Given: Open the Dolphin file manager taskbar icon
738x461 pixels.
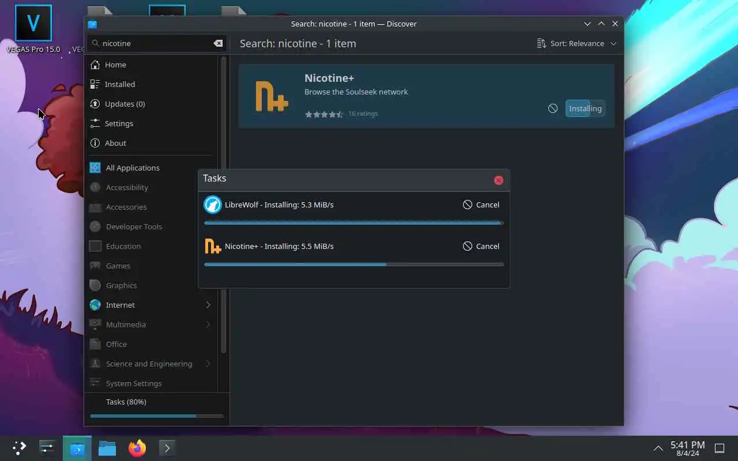Looking at the screenshot, I should (107, 448).
